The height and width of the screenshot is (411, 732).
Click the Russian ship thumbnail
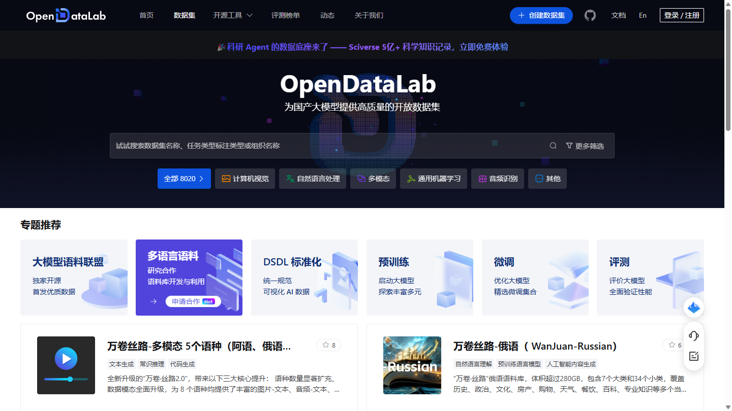click(x=412, y=365)
